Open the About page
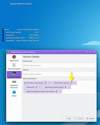Viewport: 100px width, 125px height. tap(14, 93)
